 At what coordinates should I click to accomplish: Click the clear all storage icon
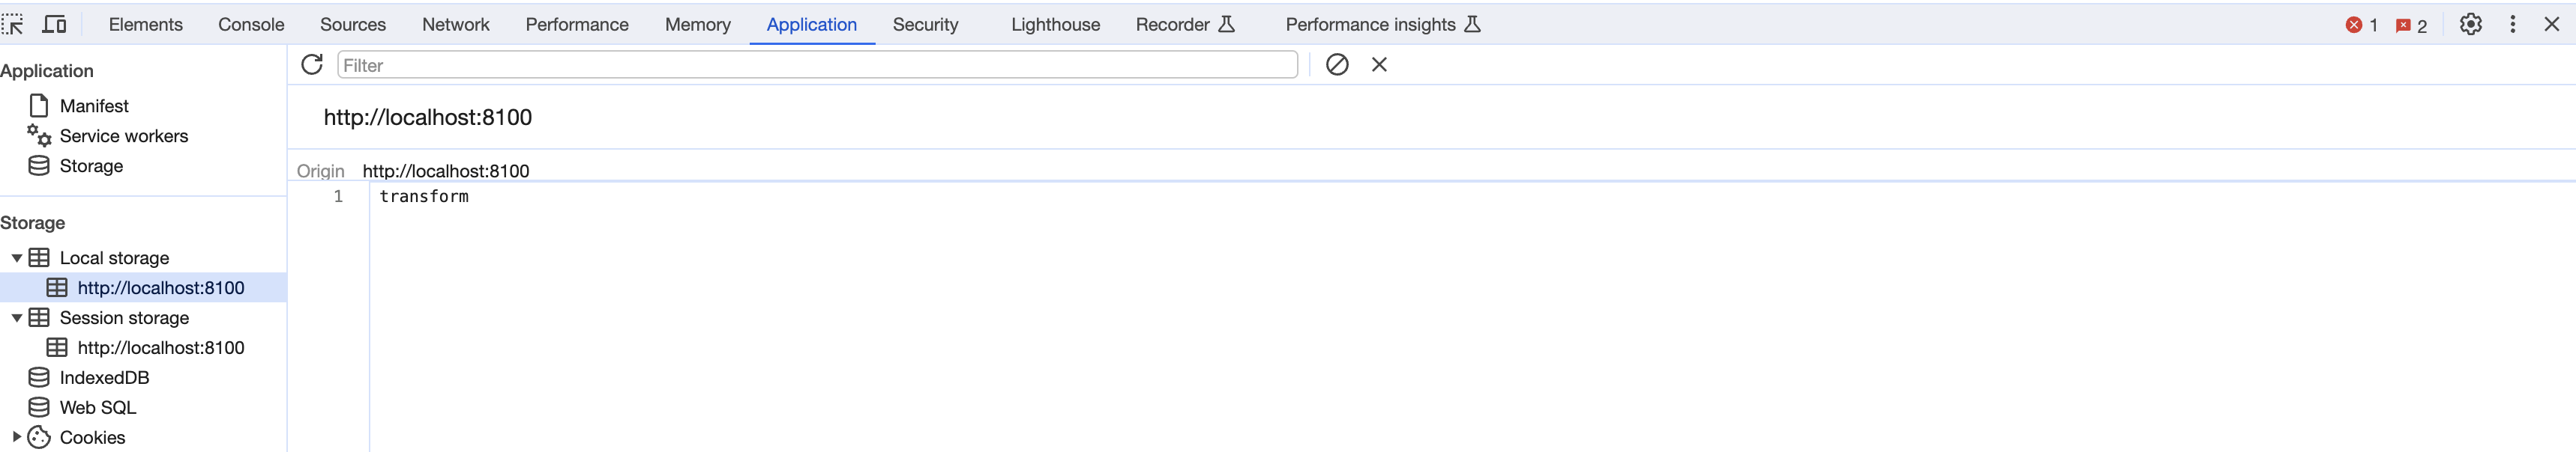(x=1337, y=65)
